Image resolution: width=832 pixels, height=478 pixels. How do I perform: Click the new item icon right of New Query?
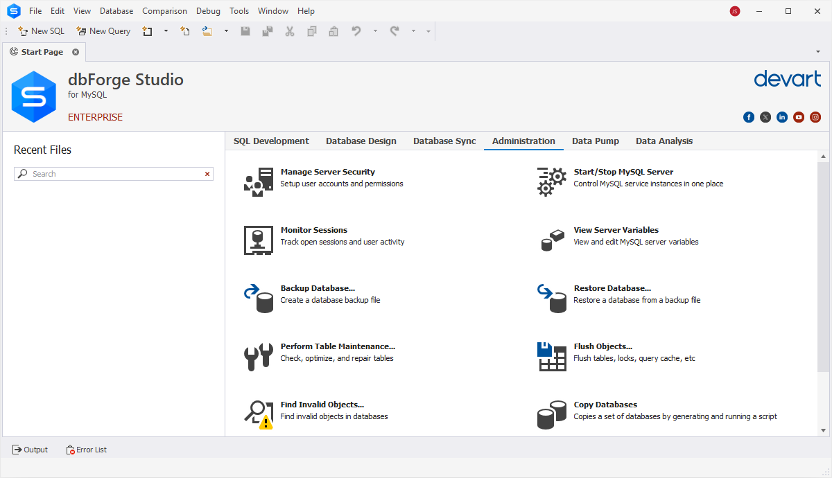point(147,31)
